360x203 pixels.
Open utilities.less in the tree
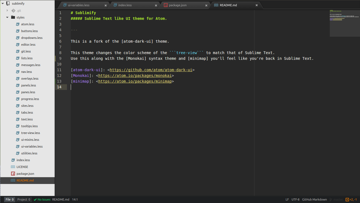tap(29, 153)
